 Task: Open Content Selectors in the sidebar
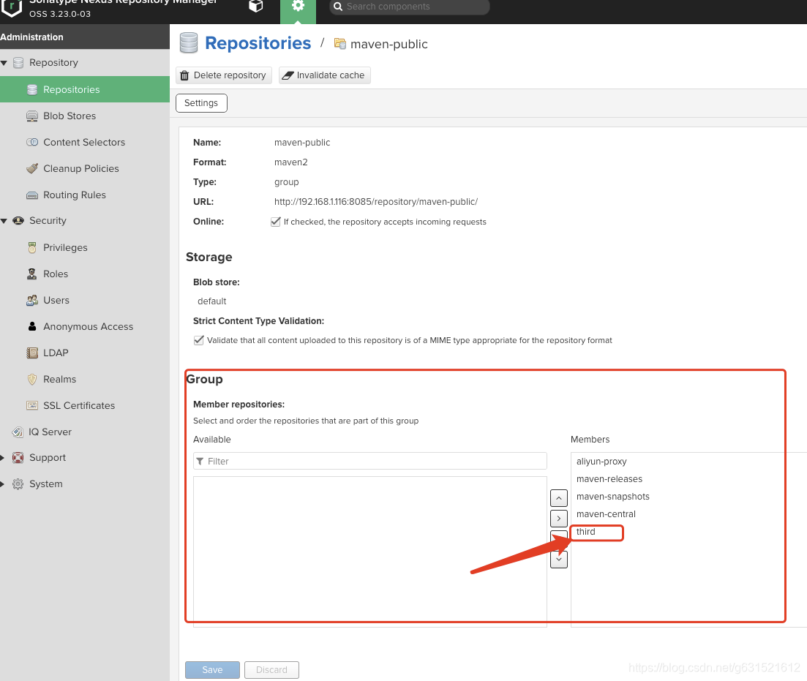click(x=84, y=142)
